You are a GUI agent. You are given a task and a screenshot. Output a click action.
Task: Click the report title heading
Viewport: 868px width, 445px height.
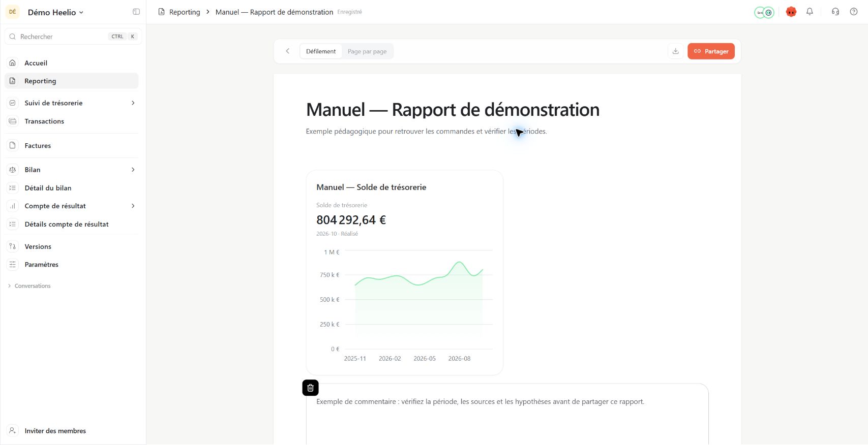point(453,110)
